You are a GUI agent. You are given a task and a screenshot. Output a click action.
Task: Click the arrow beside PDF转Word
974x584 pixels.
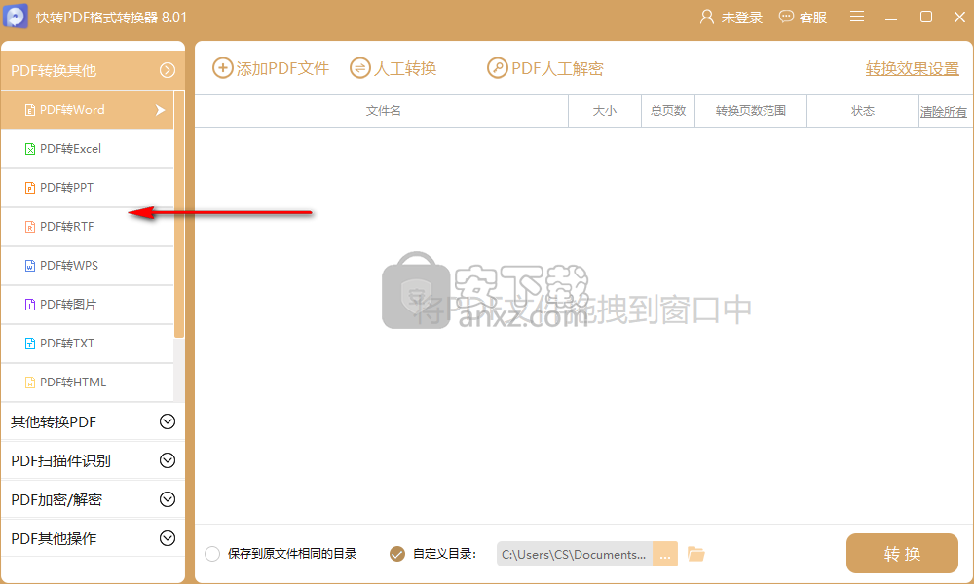tap(161, 110)
